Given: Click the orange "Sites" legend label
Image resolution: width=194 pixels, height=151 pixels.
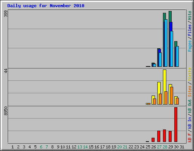Looking at the screenshot, I should pyautogui.click(x=189, y=91).
